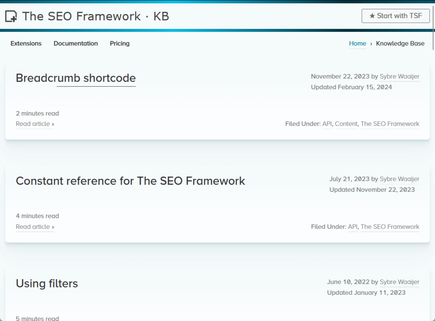Open the Documentation menu item
The width and height of the screenshot is (435, 321).
pos(76,43)
